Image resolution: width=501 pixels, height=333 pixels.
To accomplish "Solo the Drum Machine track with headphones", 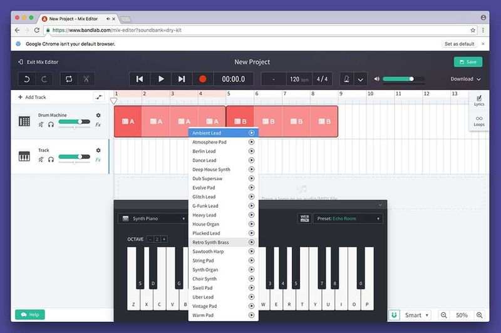I will coord(51,125).
